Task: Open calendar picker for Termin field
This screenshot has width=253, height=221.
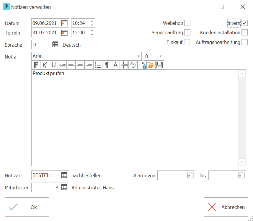Action: 64,32
